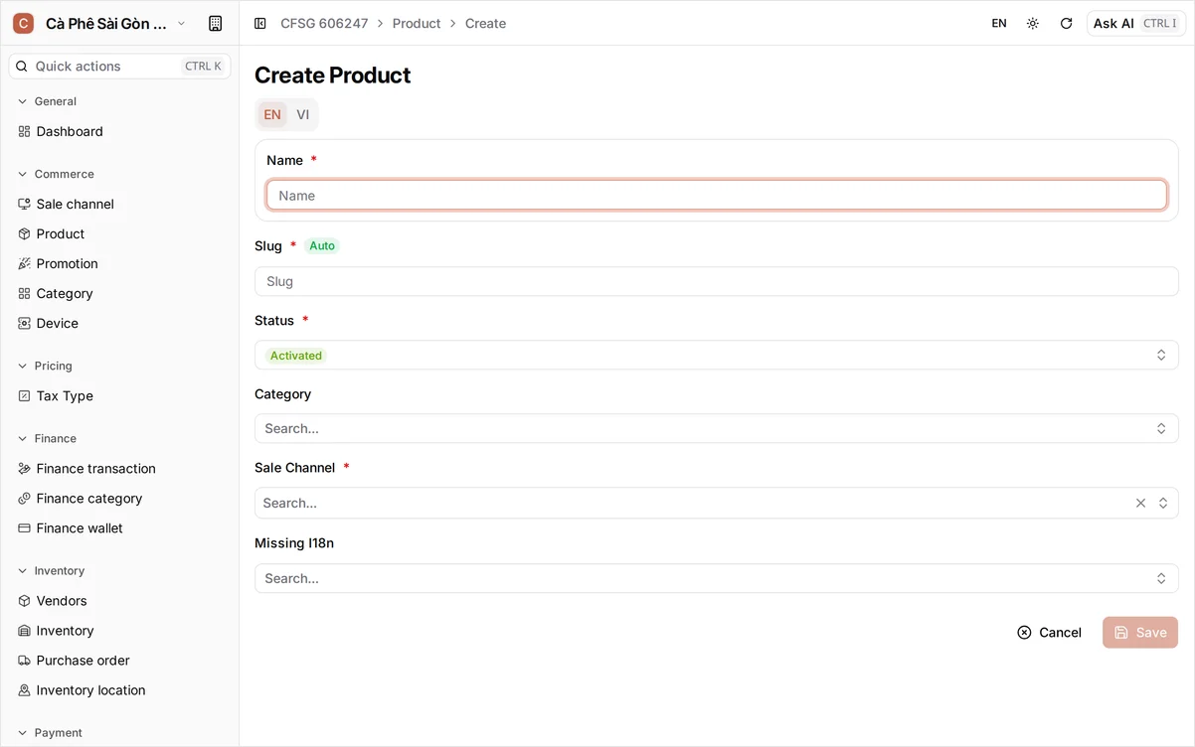
Task: Change language with the header EN button
Action: (x=999, y=23)
